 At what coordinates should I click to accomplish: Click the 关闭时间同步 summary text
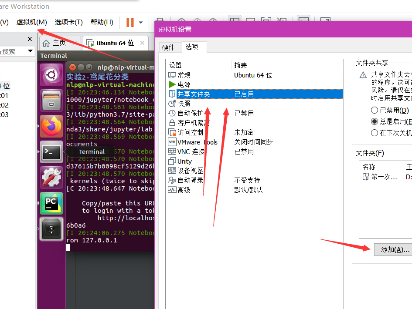254,142
